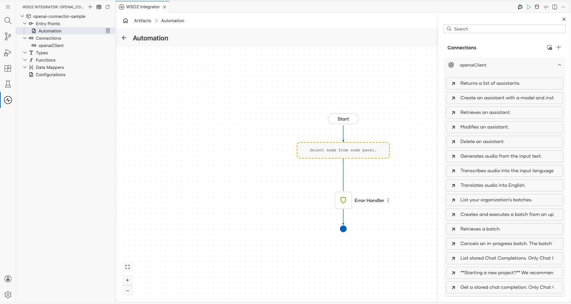This screenshot has width=571, height=304.
Task: Click the refresh icon in sidebar header
Action: (108, 7)
